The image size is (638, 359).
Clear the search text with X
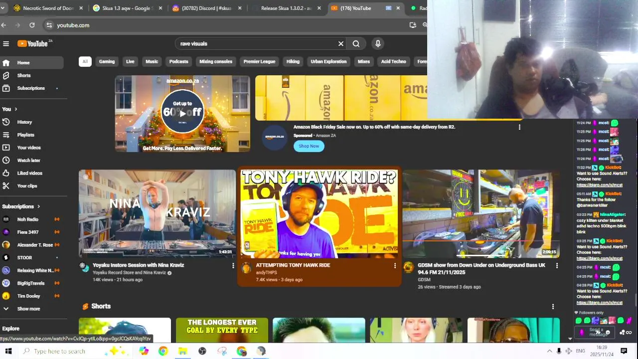341,44
